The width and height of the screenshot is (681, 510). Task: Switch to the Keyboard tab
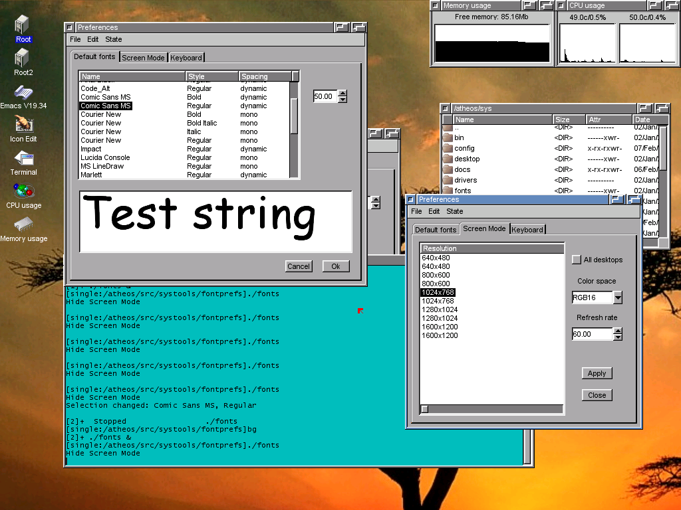(x=527, y=229)
